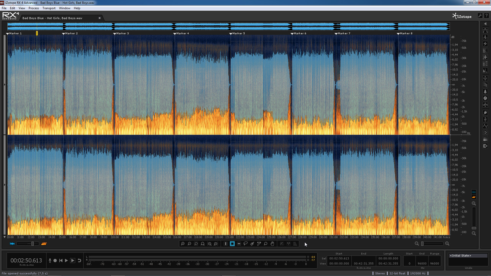The height and width of the screenshot is (276, 491).
Task: Open the Remove Hum lightning module
Action: (x=485, y=44)
